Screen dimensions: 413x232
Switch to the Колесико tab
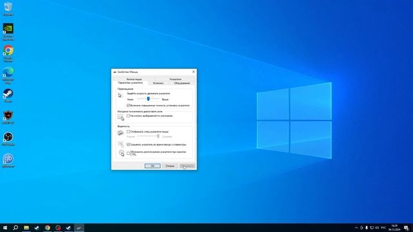[x=158, y=83]
